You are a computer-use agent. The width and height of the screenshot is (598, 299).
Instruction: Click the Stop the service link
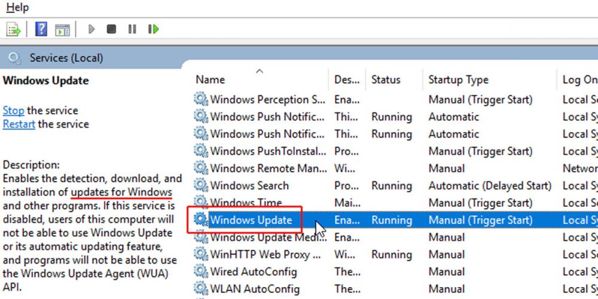(x=13, y=111)
